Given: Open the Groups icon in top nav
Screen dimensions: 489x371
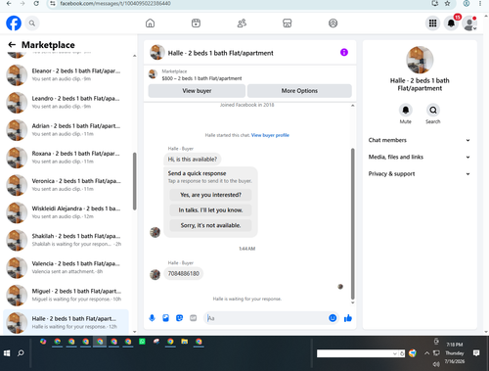Looking at the screenshot, I should click(x=333, y=23).
